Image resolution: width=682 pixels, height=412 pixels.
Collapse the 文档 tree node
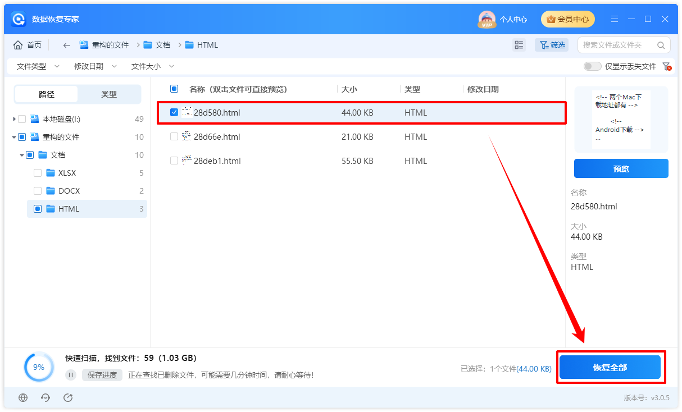[22, 155]
